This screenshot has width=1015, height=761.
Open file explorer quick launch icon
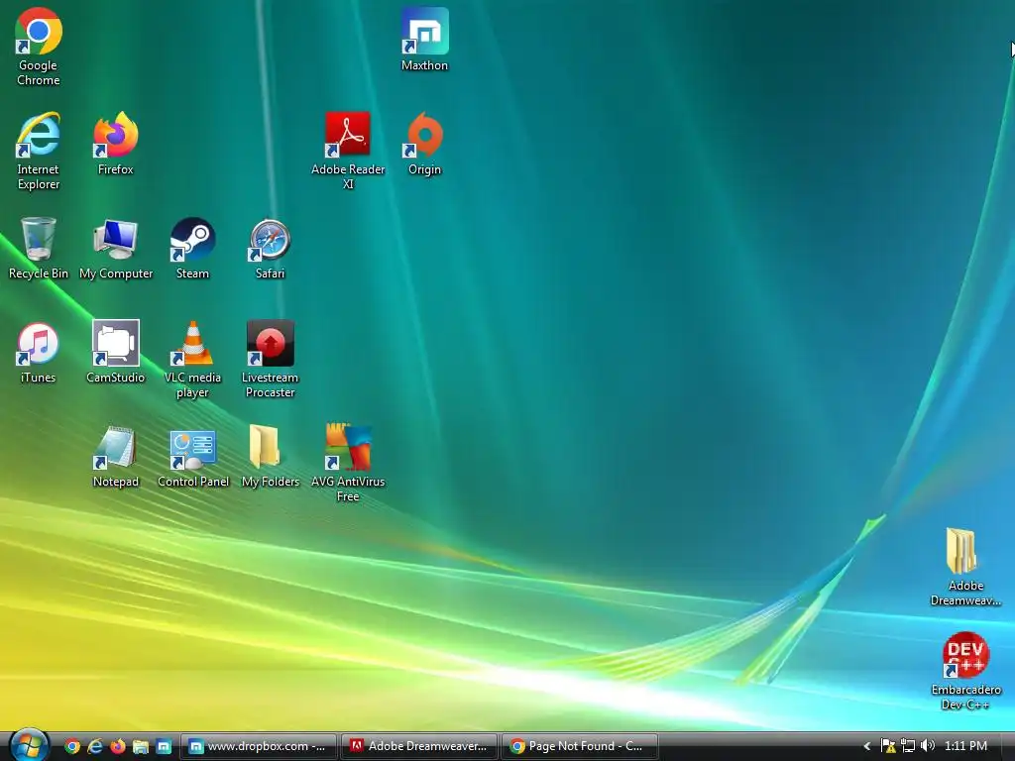tap(141, 746)
